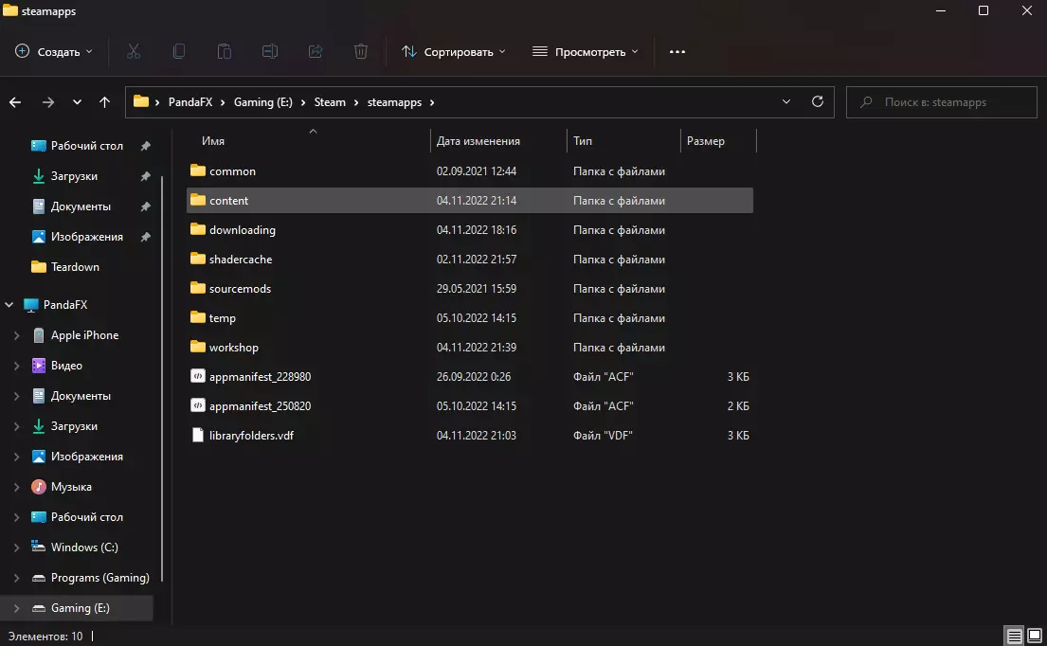This screenshot has height=646, width=1047.
Task: Refresh the current folder view
Action: 818,101
